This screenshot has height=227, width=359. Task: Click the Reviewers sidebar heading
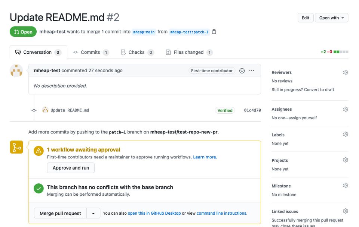tap(282, 72)
